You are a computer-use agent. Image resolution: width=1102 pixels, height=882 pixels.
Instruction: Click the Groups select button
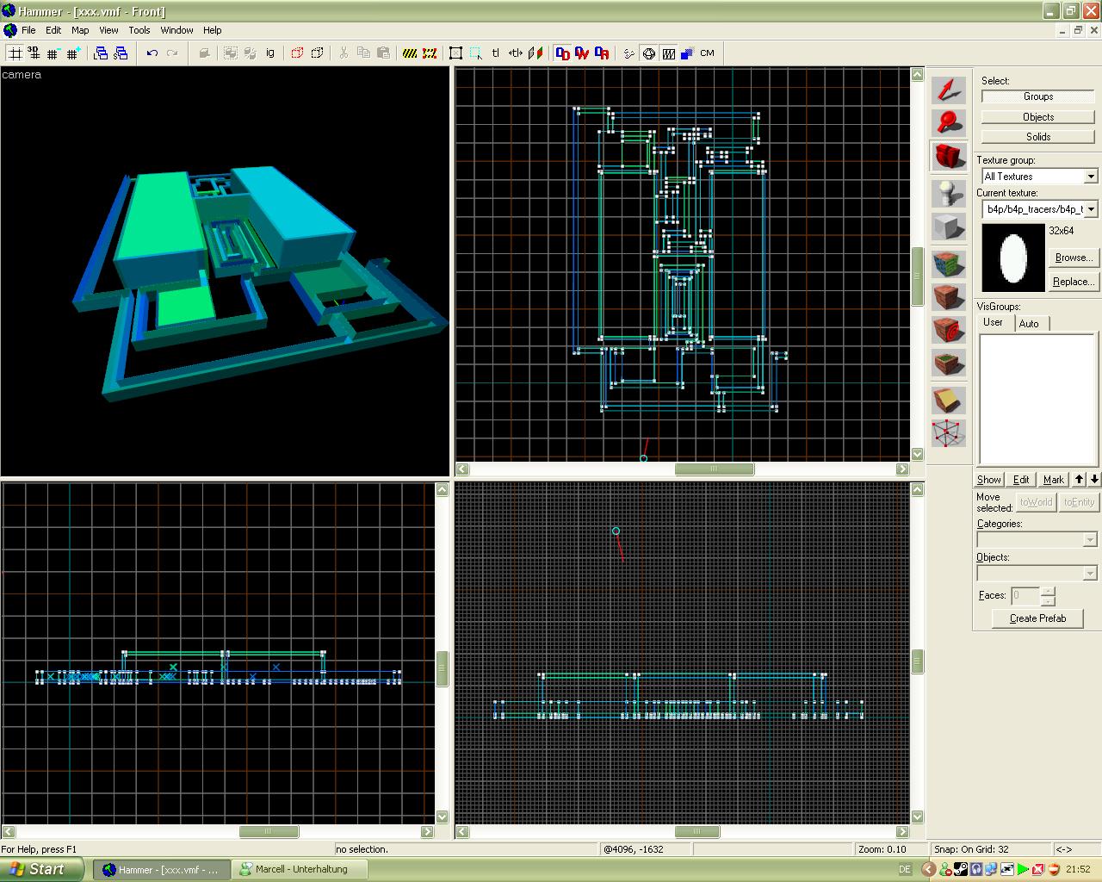[x=1038, y=96]
